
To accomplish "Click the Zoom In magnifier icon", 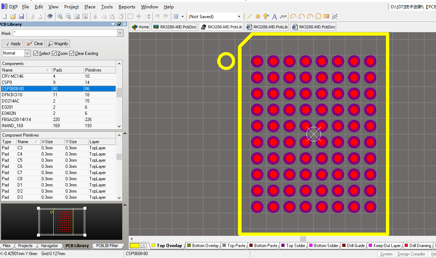I will (60, 16).
